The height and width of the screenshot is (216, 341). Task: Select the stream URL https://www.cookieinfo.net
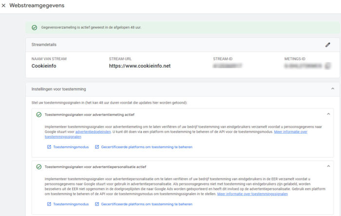pyautogui.click(x=140, y=66)
